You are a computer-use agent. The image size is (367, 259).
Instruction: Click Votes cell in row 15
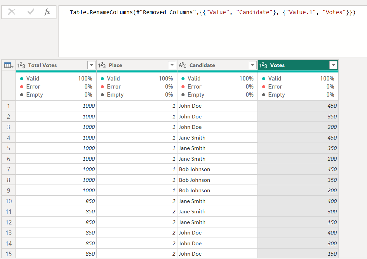click(298, 254)
